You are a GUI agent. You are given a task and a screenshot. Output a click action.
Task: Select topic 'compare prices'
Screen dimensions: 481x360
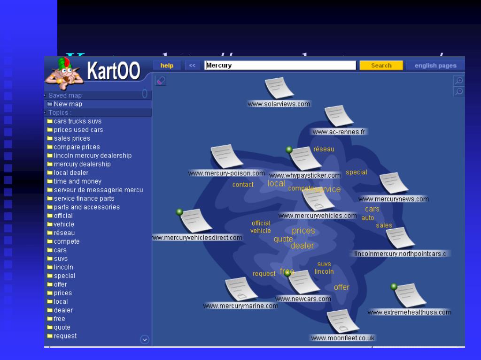77,147
